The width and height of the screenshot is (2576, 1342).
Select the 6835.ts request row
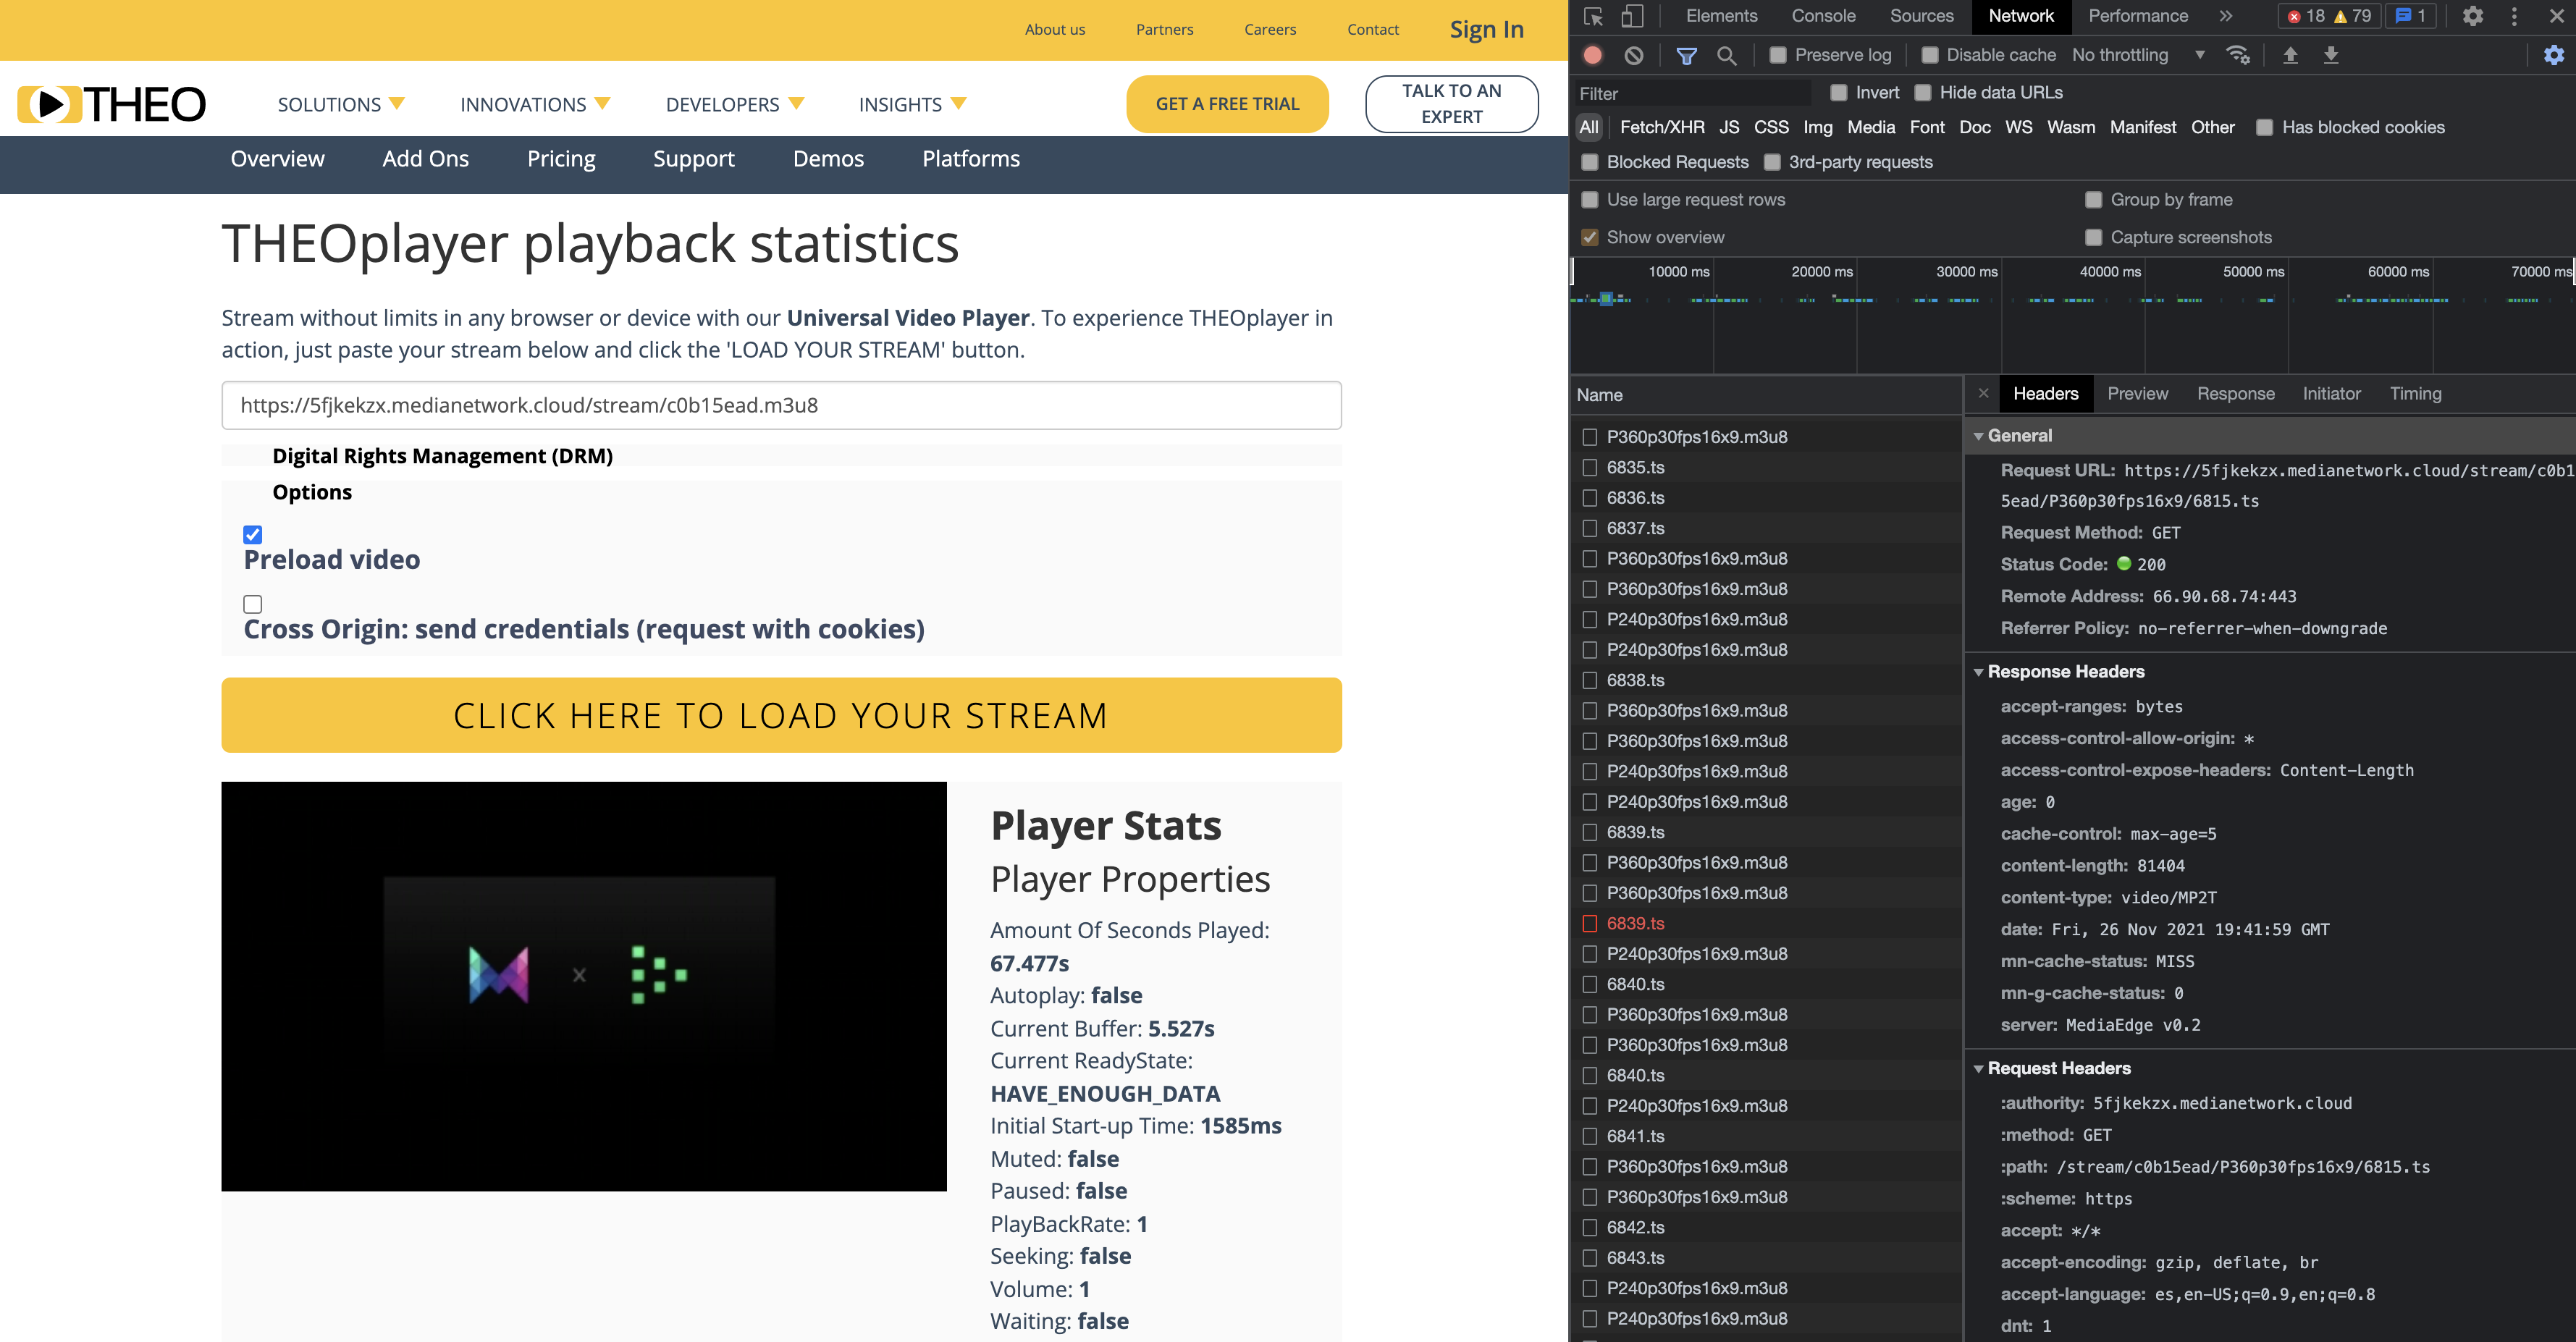pyautogui.click(x=1766, y=467)
